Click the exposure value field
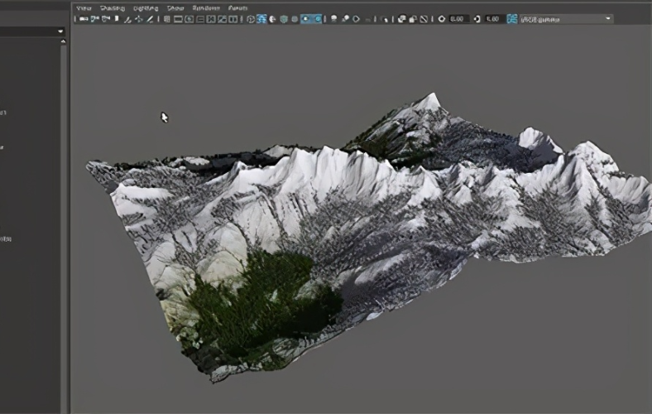 click(x=459, y=19)
